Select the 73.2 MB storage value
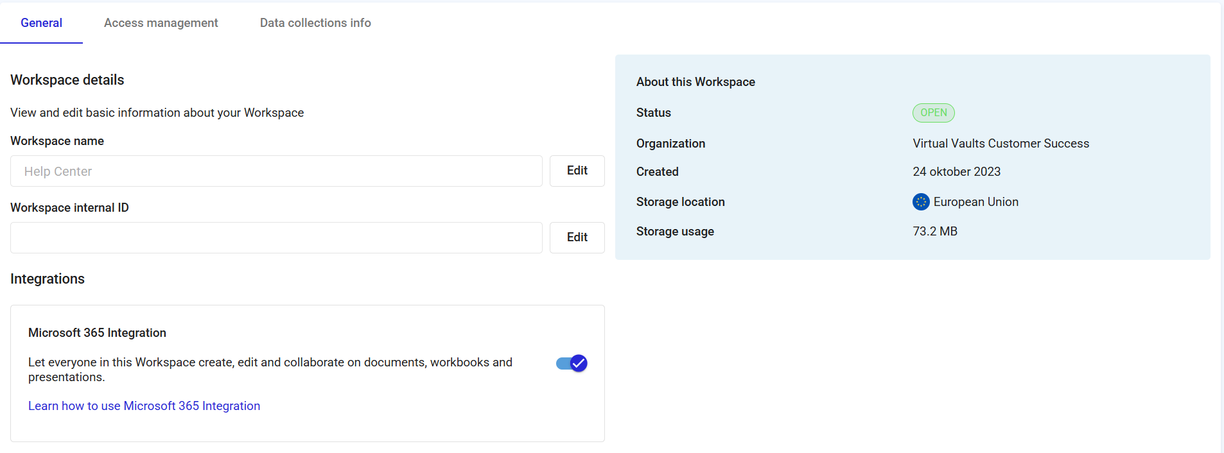The image size is (1224, 453). (x=935, y=232)
